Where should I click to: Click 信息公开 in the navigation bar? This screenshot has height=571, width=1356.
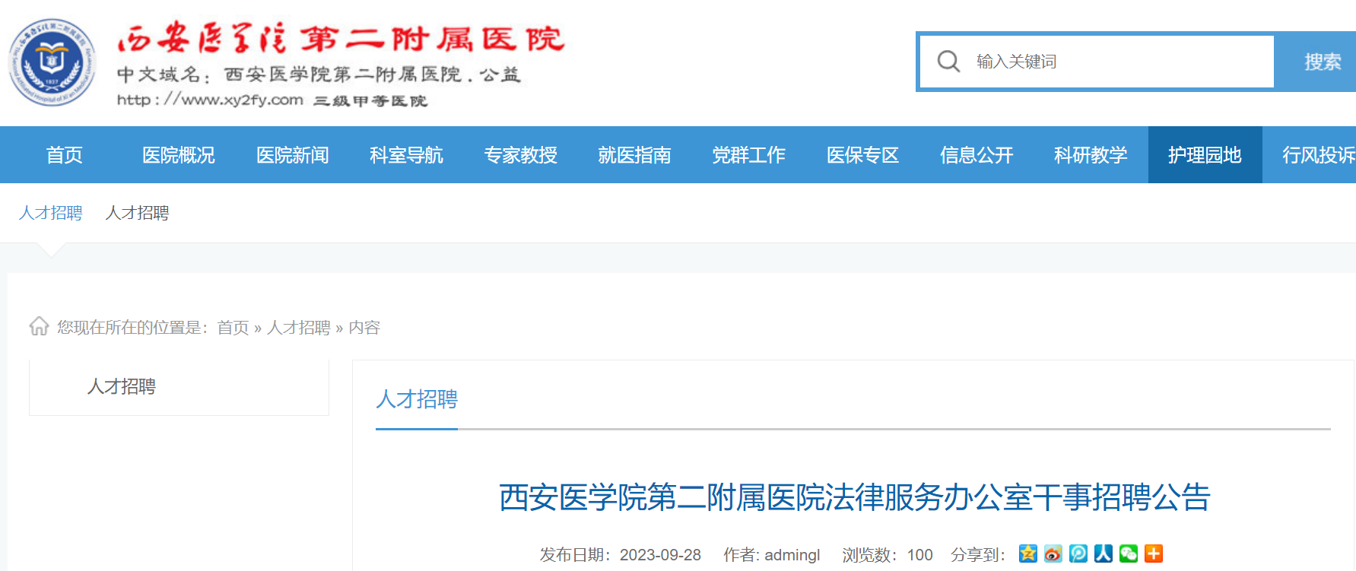(x=977, y=155)
